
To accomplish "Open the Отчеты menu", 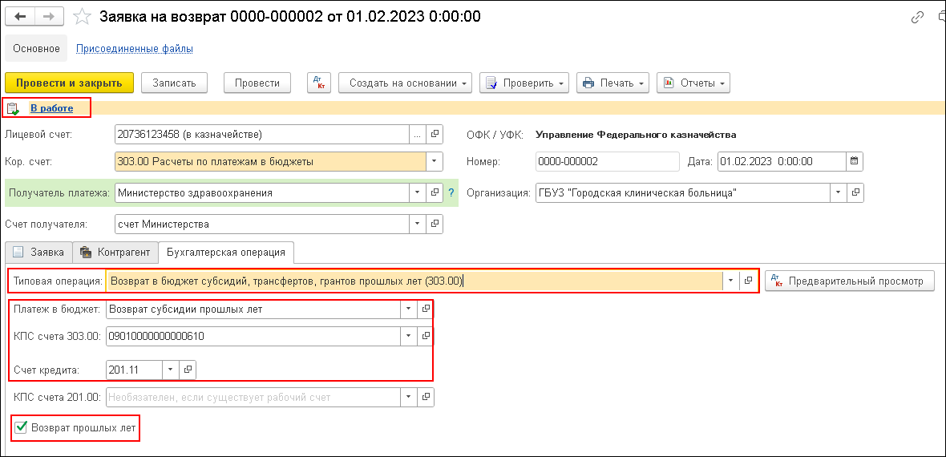I will 693,83.
